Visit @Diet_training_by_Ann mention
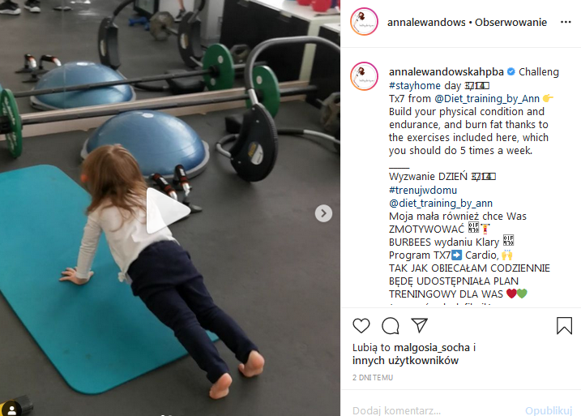 pyautogui.click(x=487, y=99)
